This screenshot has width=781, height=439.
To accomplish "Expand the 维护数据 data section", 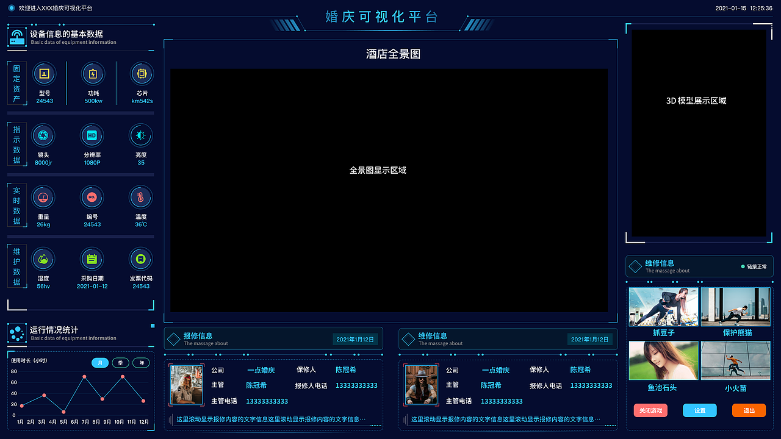I will point(16,267).
